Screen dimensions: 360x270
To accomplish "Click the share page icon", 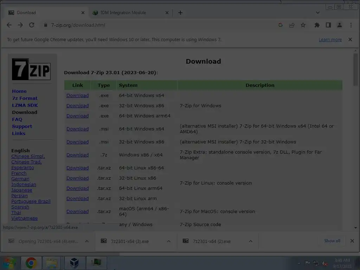I will point(292,25).
